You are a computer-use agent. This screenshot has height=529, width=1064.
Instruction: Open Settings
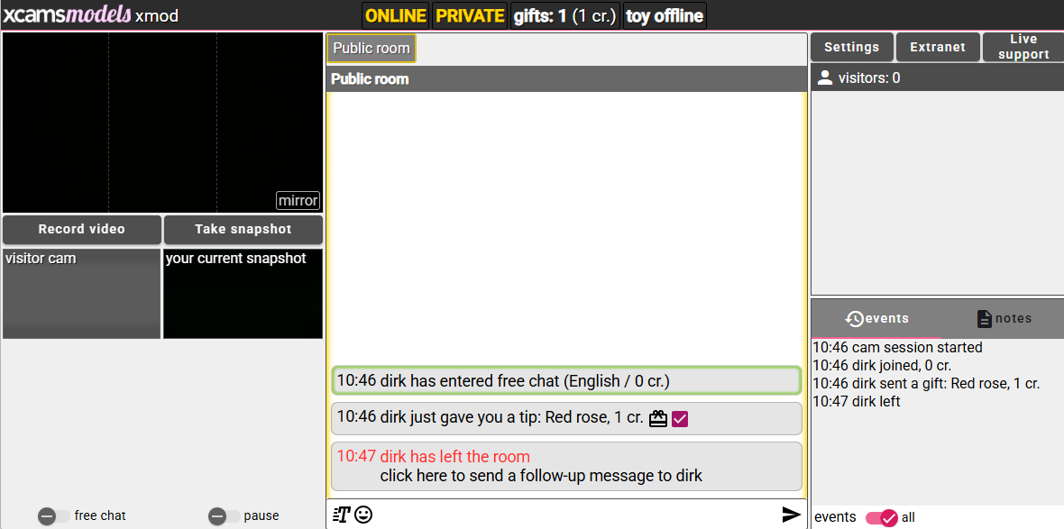click(x=851, y=47)
